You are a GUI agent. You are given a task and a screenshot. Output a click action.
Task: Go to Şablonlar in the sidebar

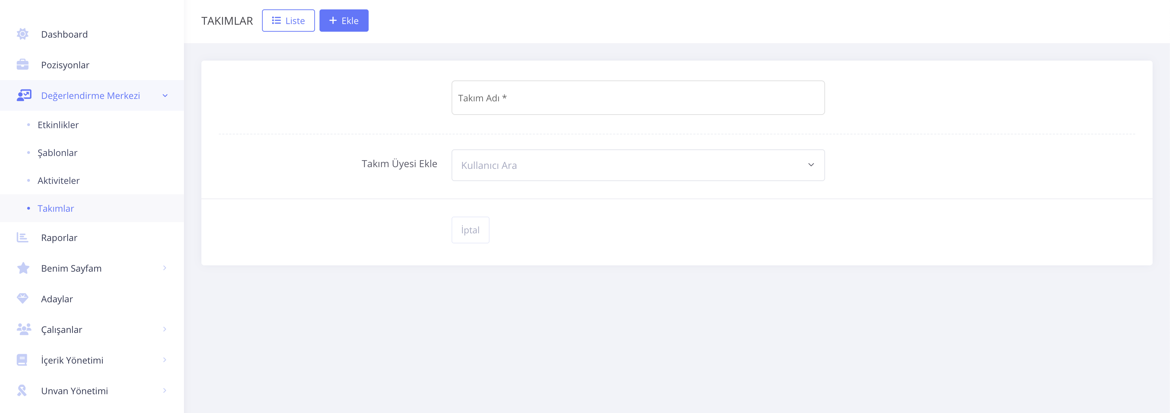click(57, 153)
